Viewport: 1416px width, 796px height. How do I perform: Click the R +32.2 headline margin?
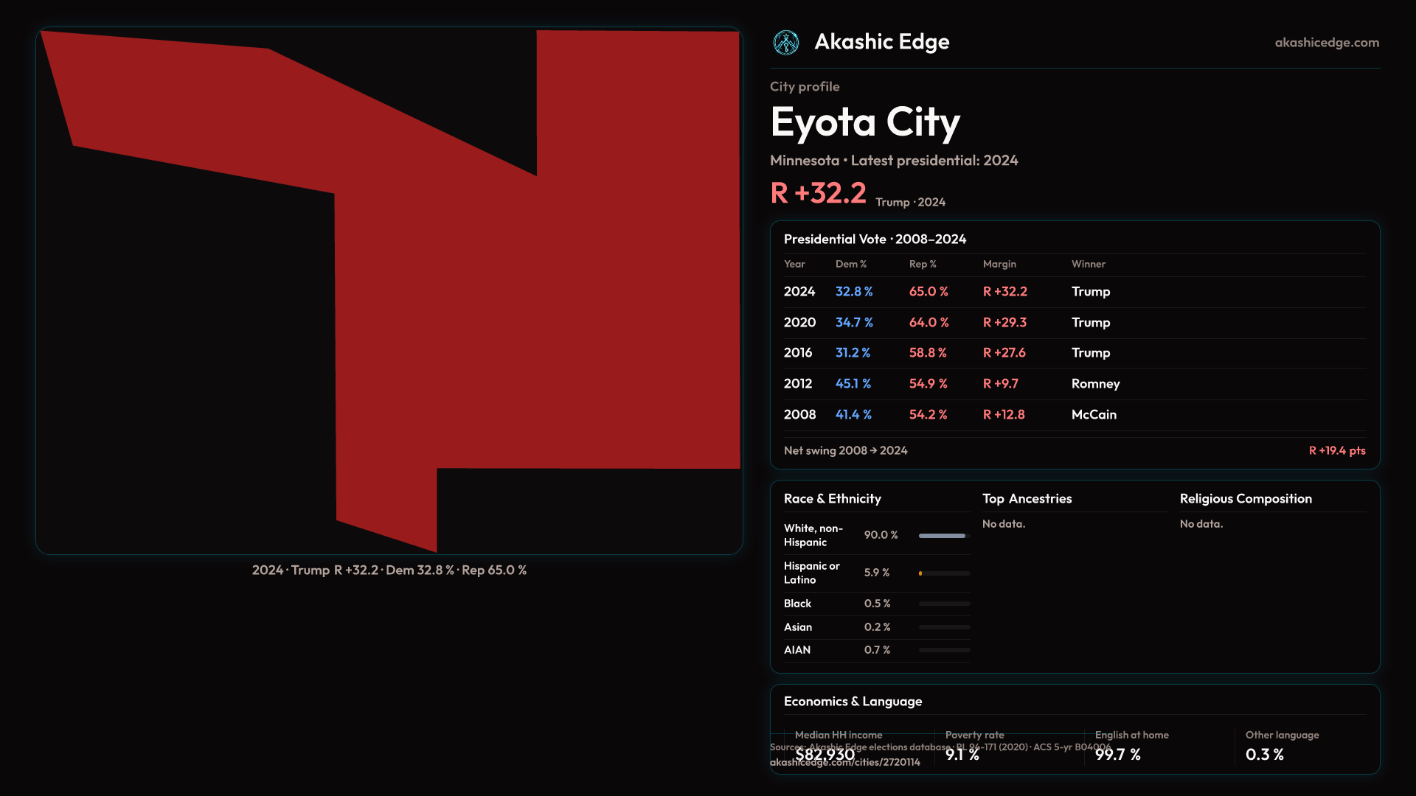[x=818, y=193]
